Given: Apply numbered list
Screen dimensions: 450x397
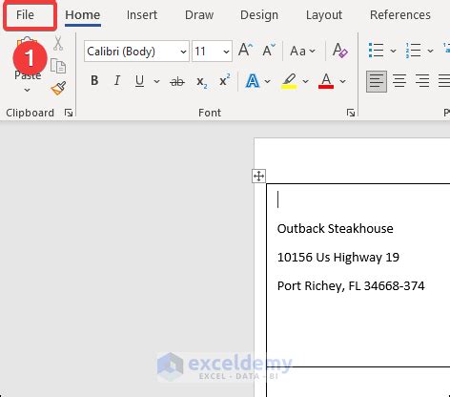Looking at the screenshot, I should [x=413, y=51].
